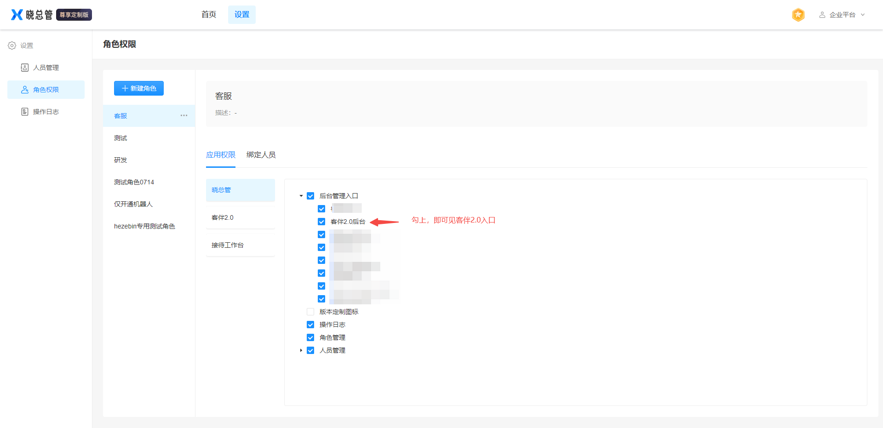This screenshot has height=428, width=883.
Task: Click the 客伴2.0后台 tree label
Action: pos(348,222)
